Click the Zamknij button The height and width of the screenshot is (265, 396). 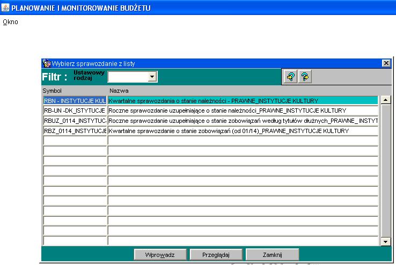(x=272, y=255)
